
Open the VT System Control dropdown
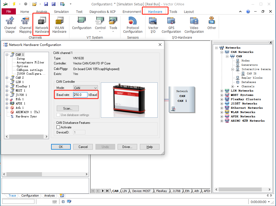(100, 24)
